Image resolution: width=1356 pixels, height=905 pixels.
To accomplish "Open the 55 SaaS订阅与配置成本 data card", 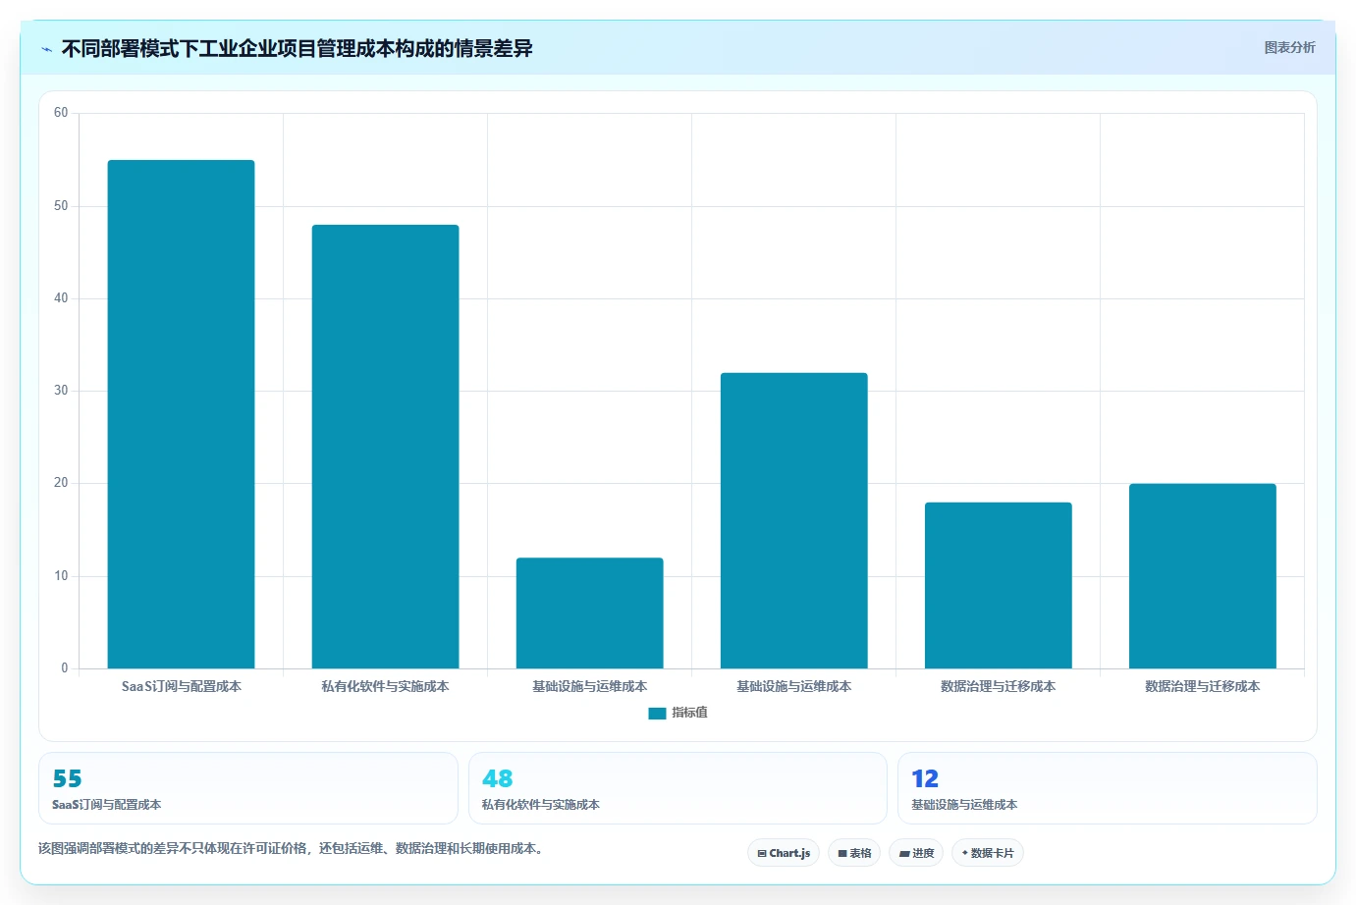I will click(x=247, y=788).
